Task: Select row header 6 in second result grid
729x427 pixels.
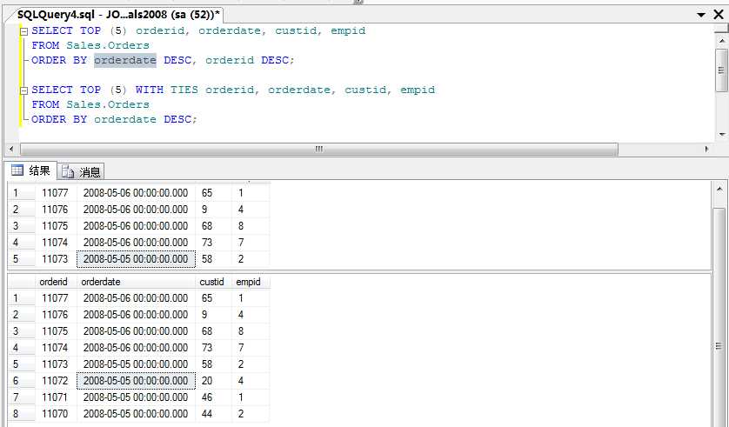Action: click(x=22, y=381)
